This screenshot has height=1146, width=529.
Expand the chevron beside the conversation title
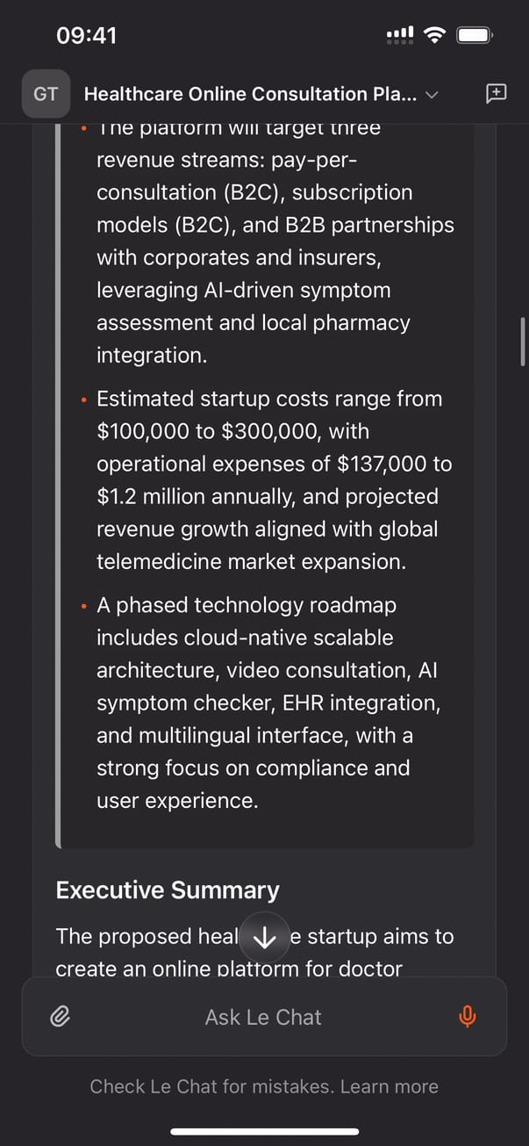click(432, 95)
